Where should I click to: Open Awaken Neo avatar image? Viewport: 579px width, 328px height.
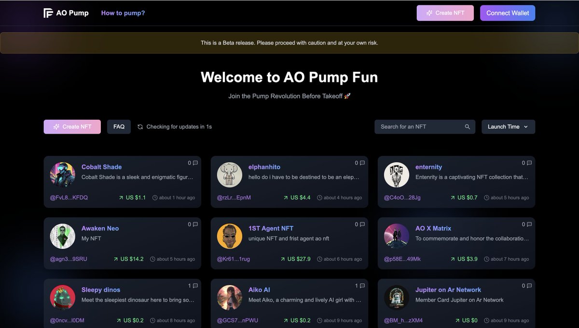(63, 236)
